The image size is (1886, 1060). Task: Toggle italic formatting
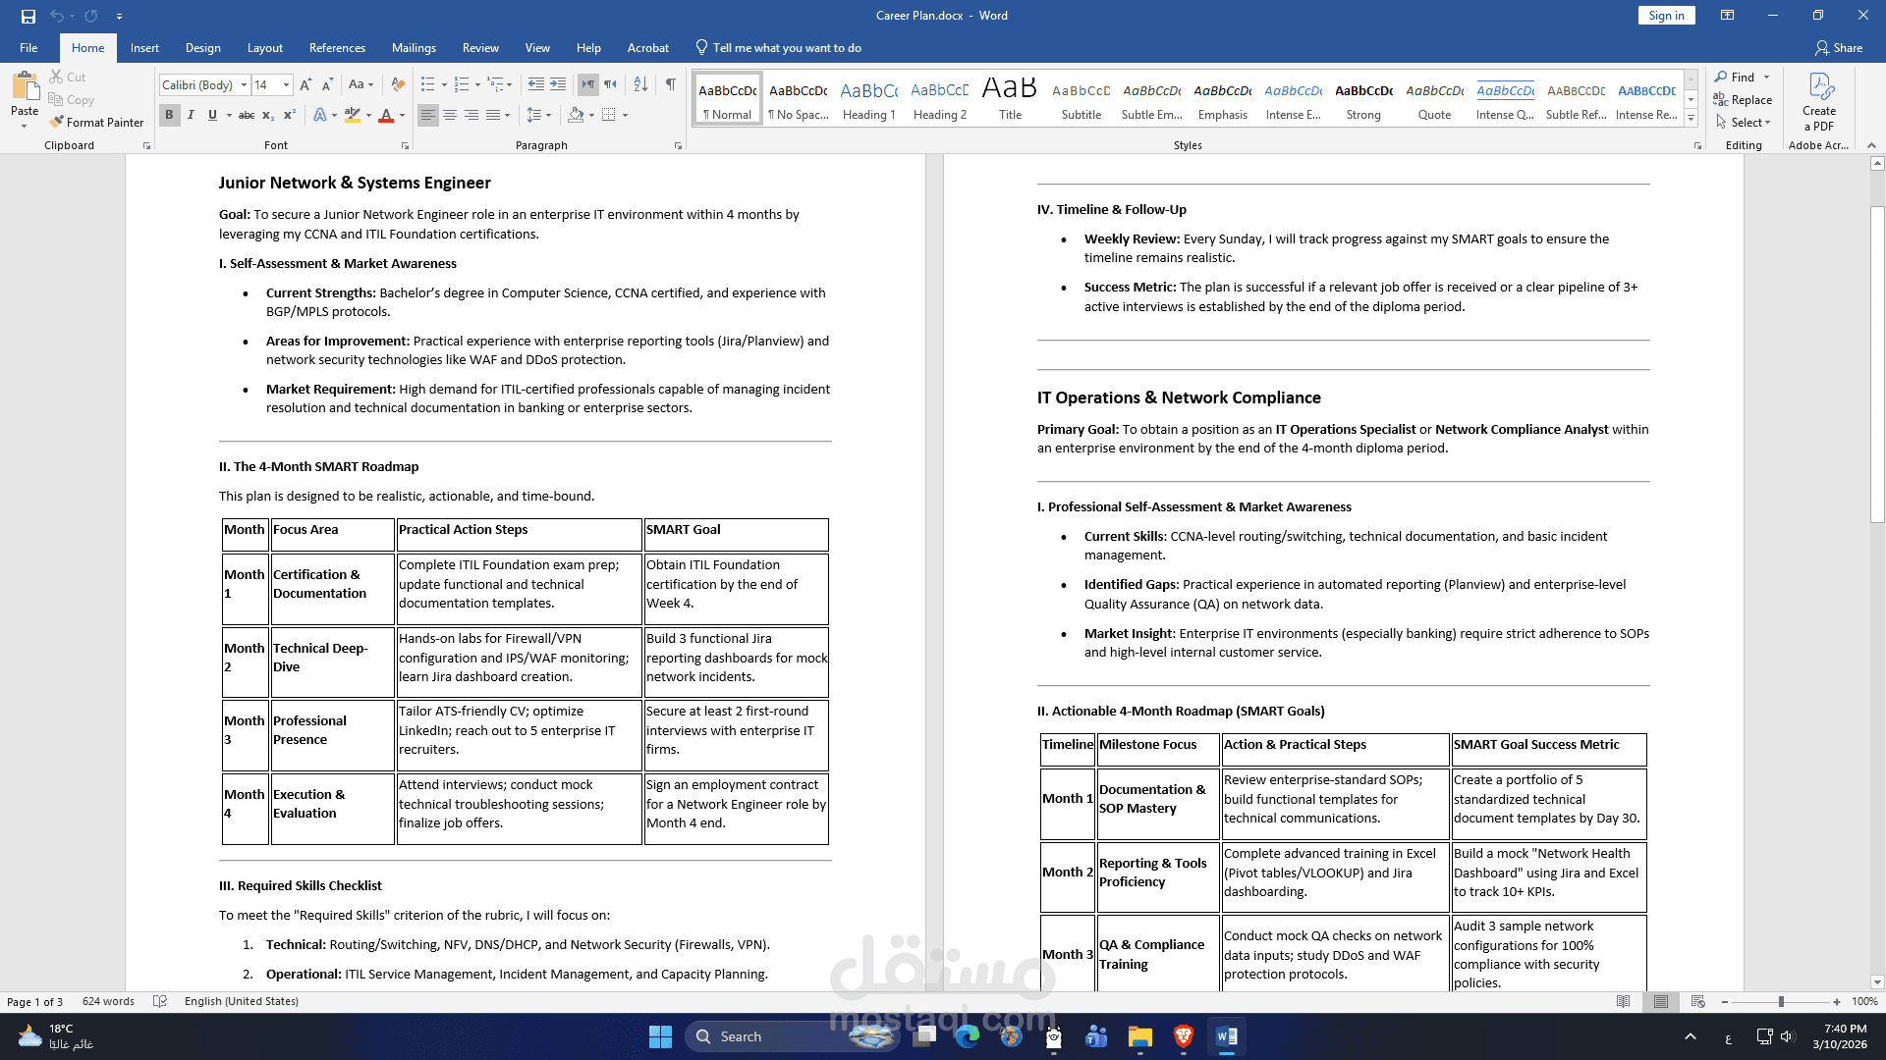click(x=191, y=116)
